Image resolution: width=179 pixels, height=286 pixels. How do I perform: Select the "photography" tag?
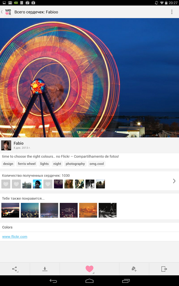coord(75,164)
